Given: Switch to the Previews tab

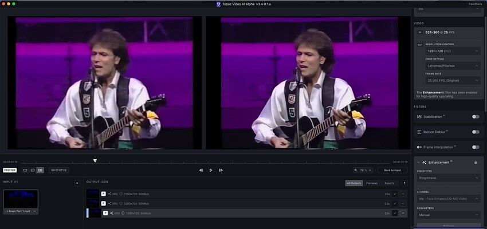Looking at the screenshot, I should (x=371, y=183).
